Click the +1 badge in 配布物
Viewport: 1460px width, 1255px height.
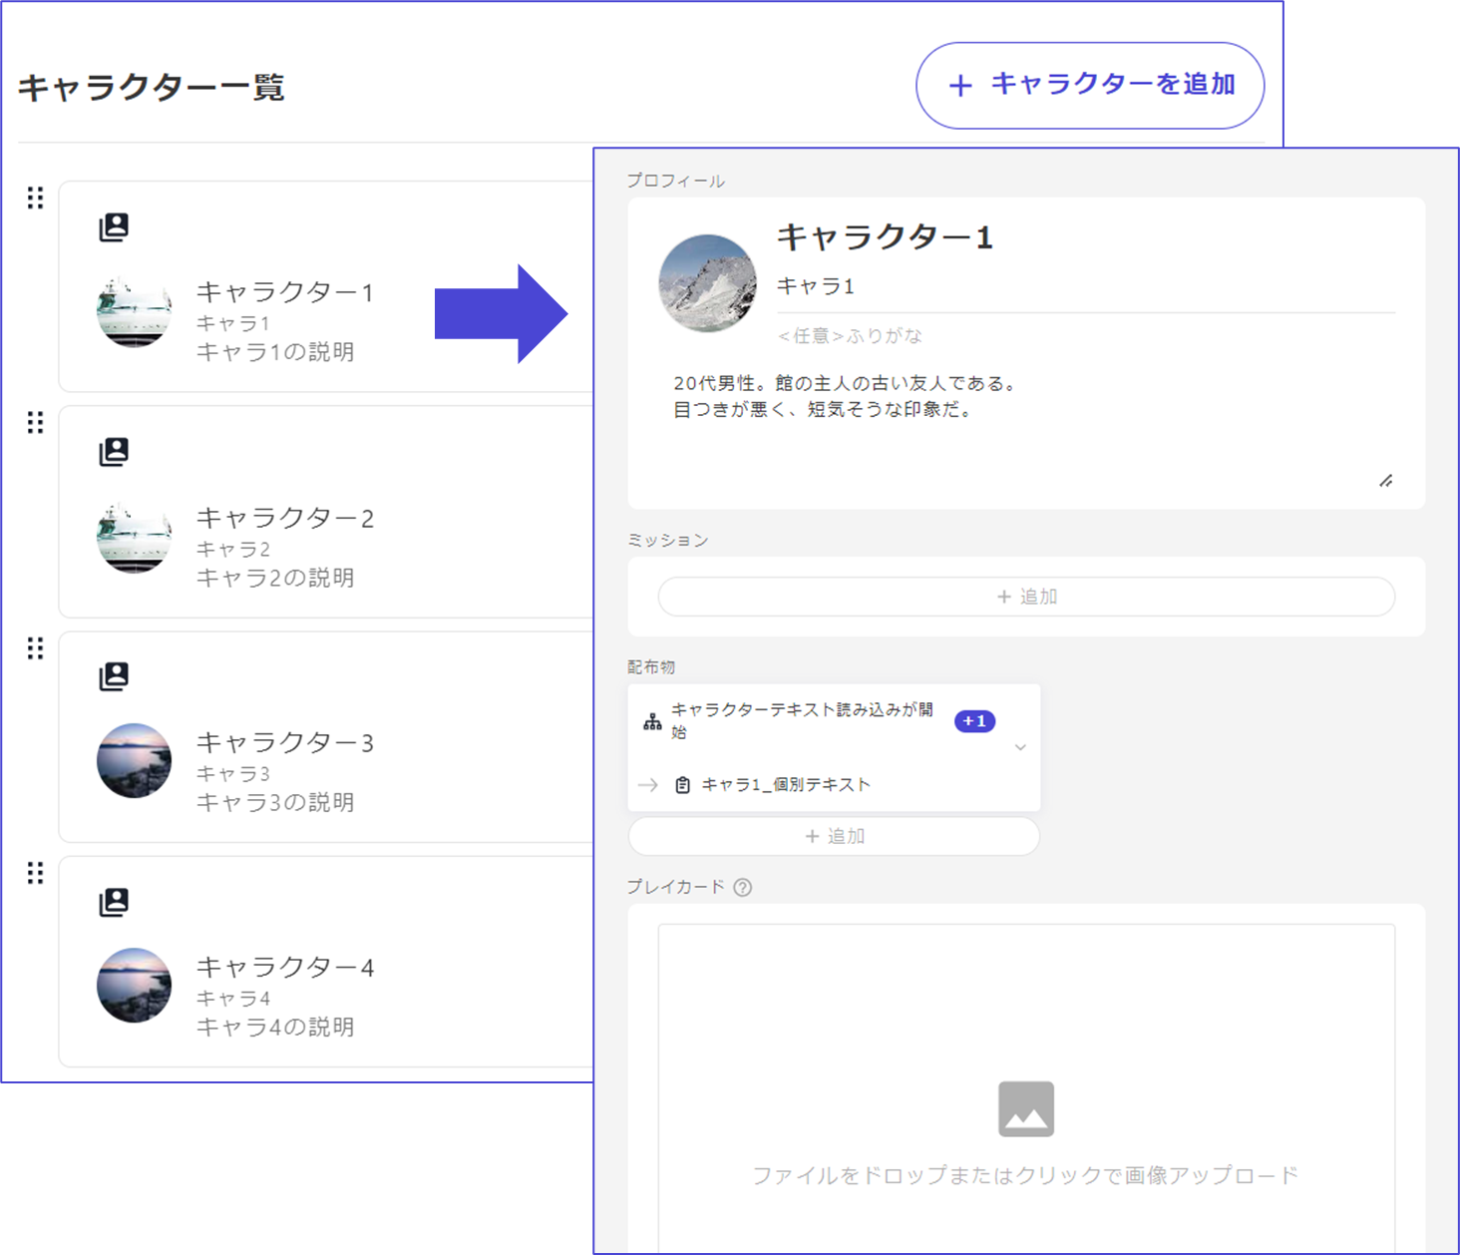tap(974, 721)
